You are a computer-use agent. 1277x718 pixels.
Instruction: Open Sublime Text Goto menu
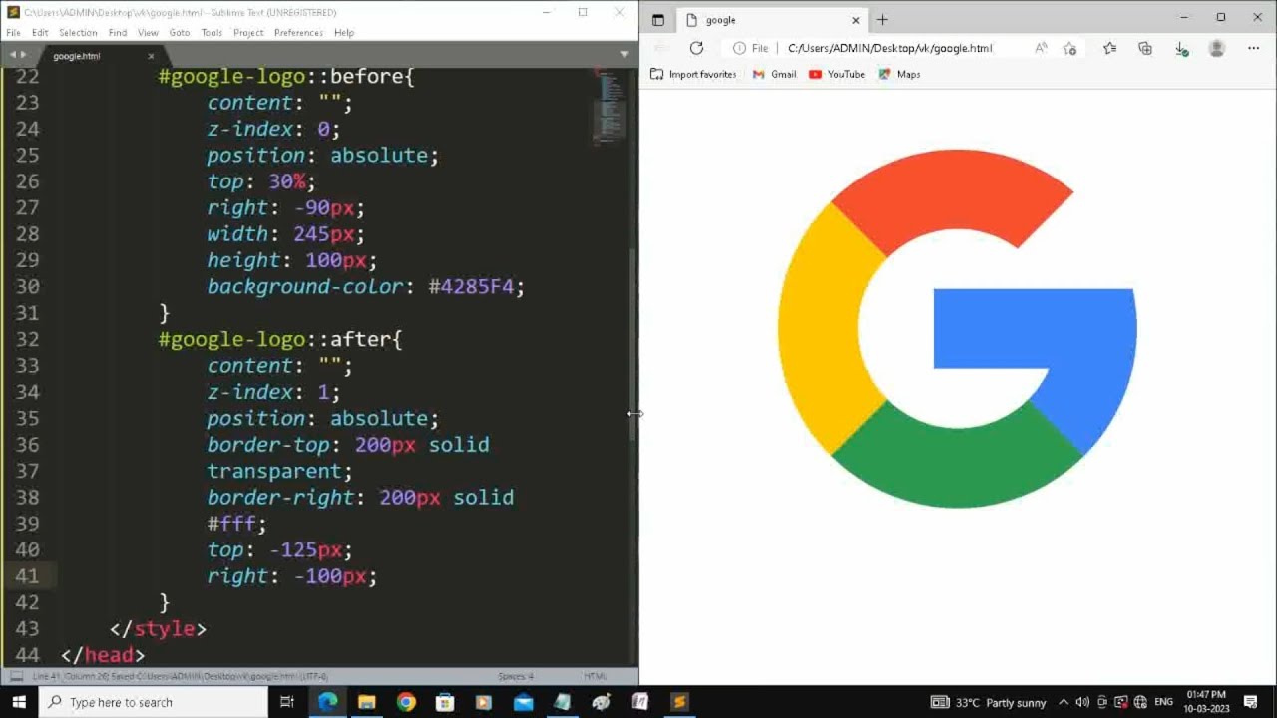180,32
